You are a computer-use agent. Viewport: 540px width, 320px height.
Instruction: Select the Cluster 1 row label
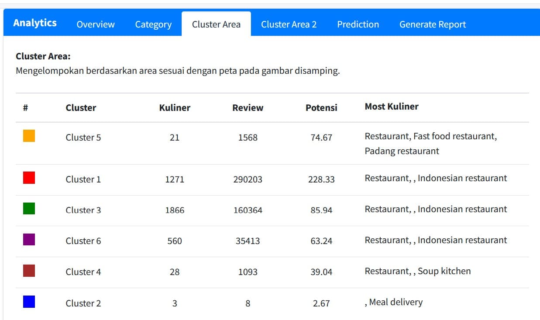click(x=83, y=179)
